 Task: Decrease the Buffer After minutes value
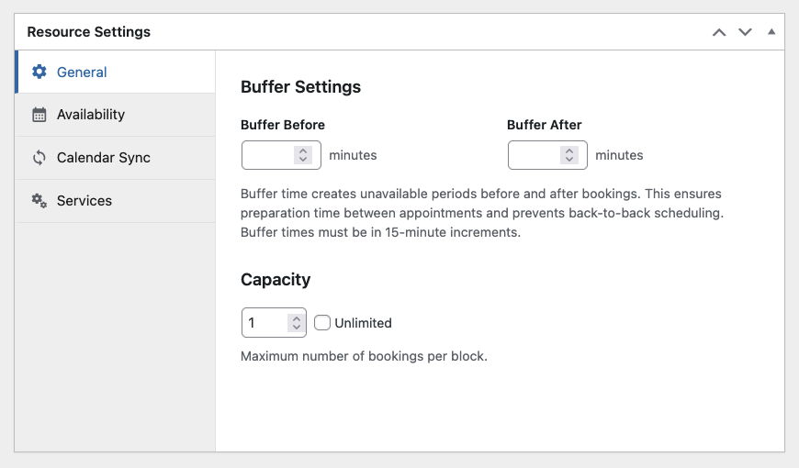569,160
